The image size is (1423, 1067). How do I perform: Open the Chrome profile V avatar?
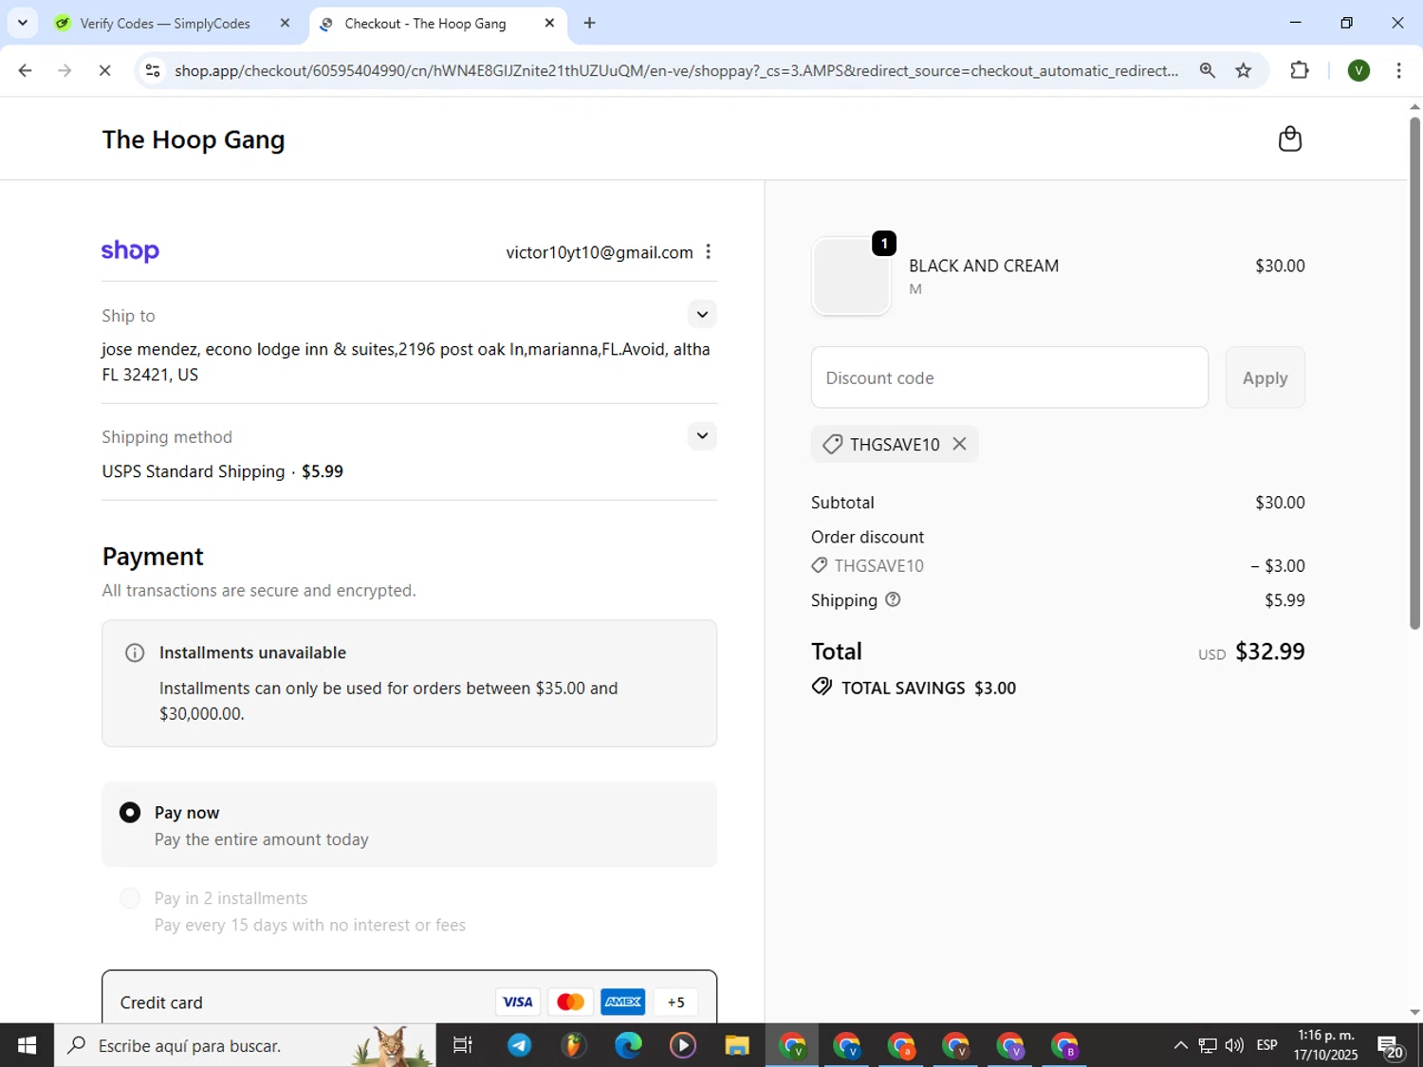(x=1358, y=70)
